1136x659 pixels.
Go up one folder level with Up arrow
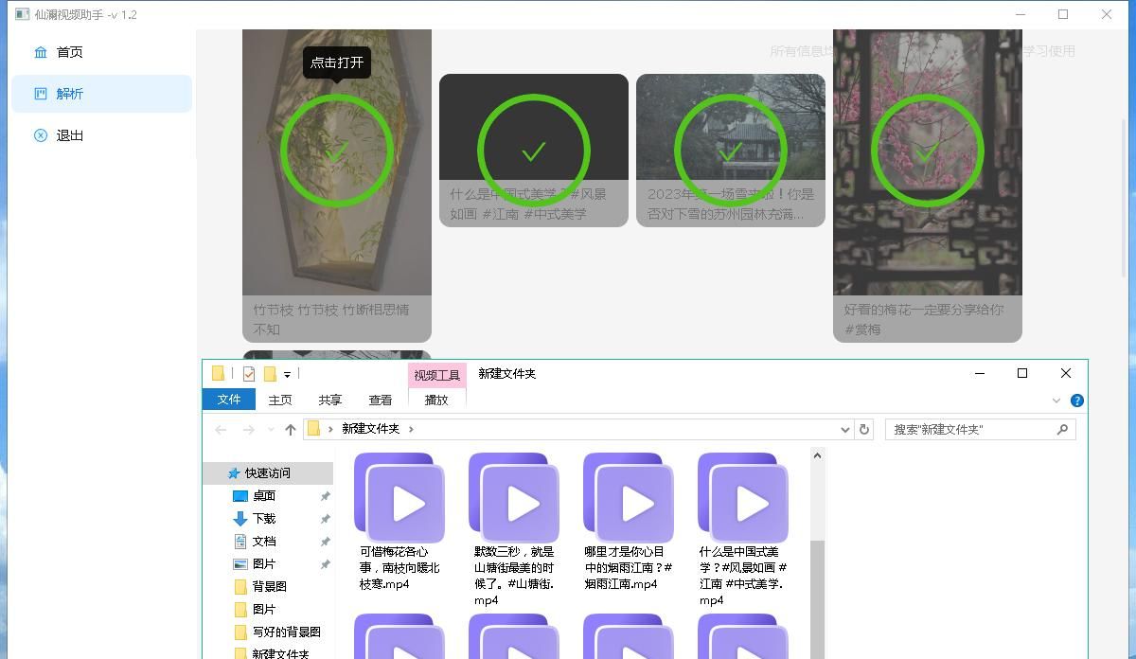(291, 429)
